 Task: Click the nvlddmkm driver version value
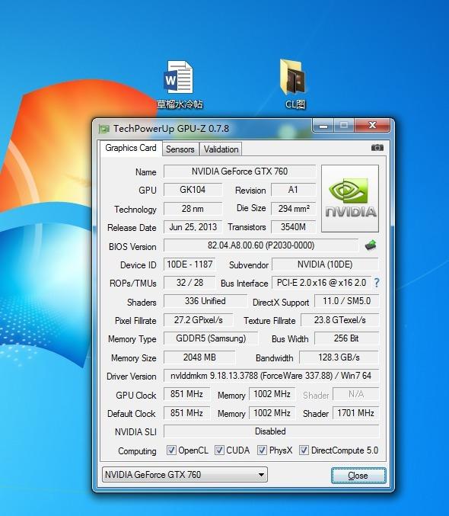(x=271, y=376)
